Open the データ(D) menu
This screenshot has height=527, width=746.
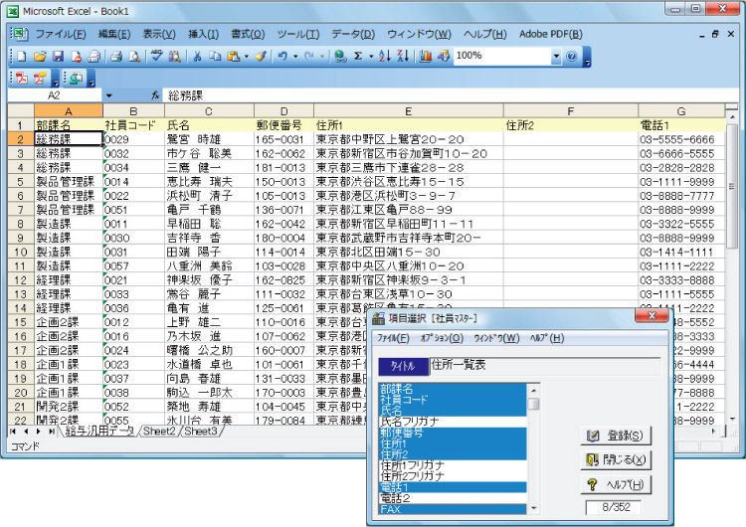tap(353, 34)
